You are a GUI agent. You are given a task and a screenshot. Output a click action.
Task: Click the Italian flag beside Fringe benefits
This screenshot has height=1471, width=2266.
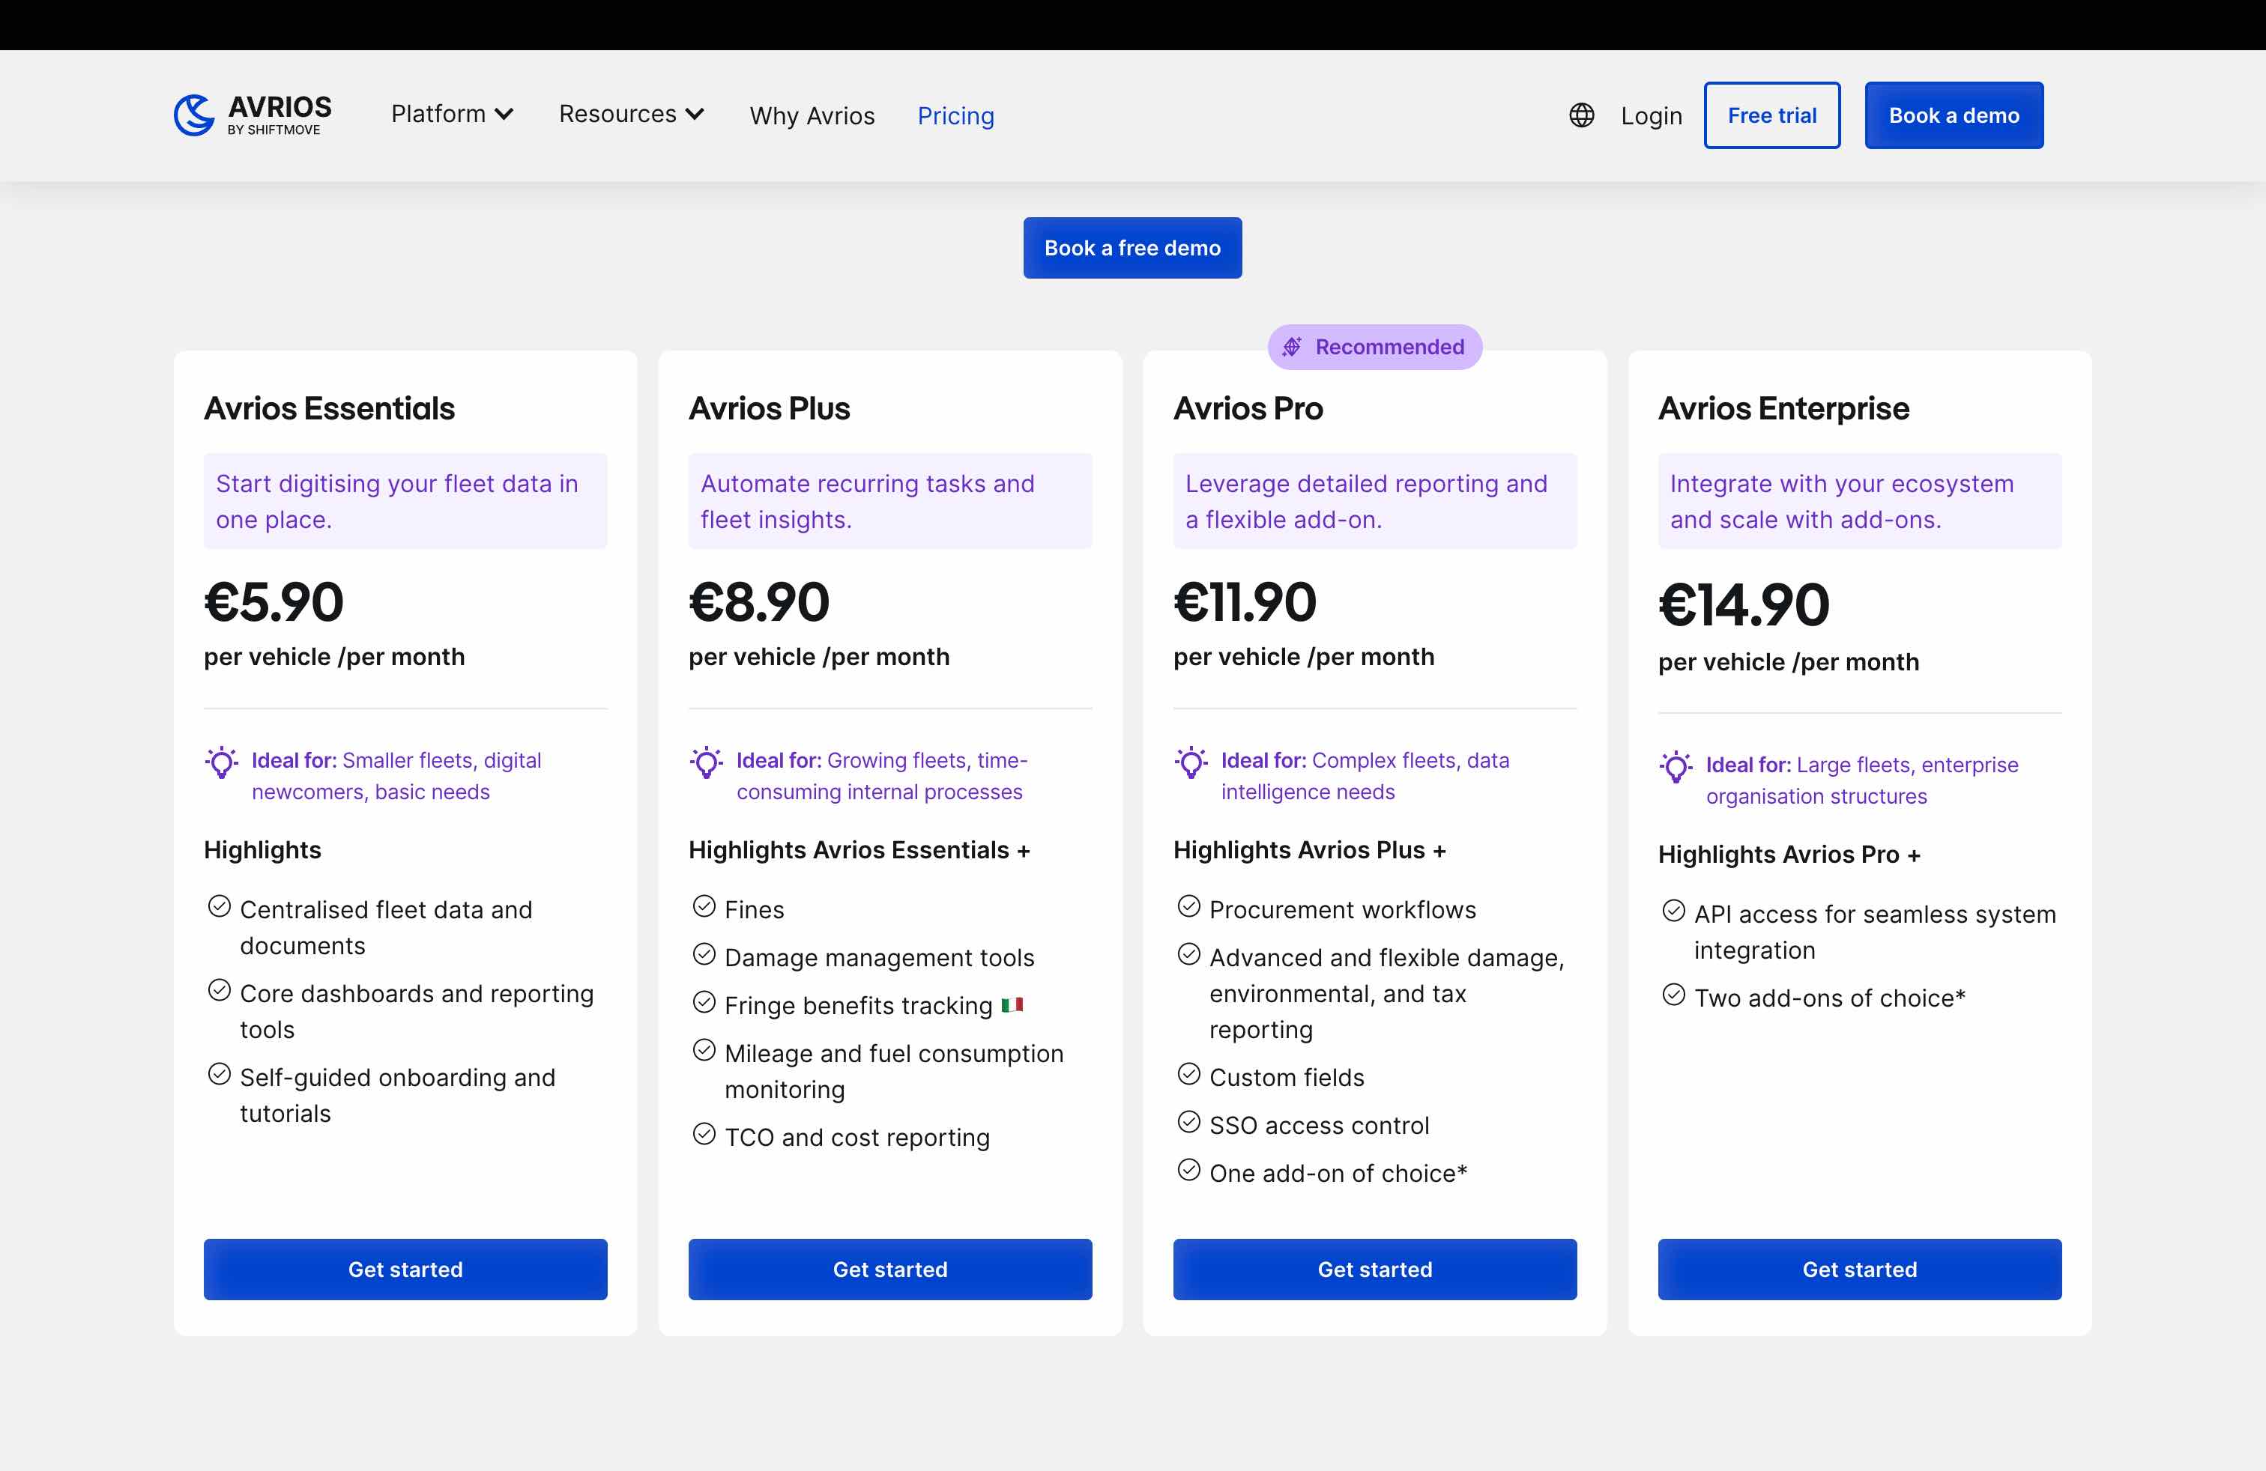[1012, 1005]
